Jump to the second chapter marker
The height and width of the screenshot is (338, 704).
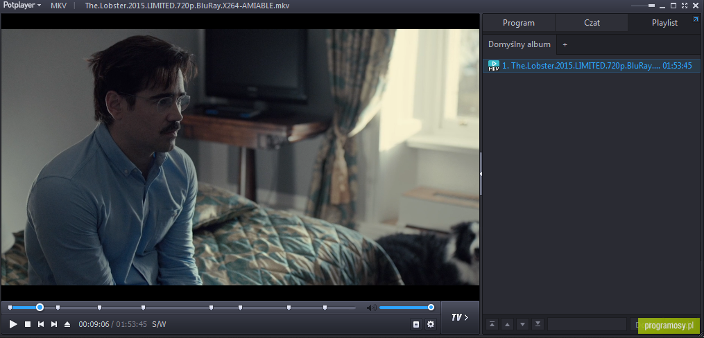pyautogui.click(x=58, y=308)
